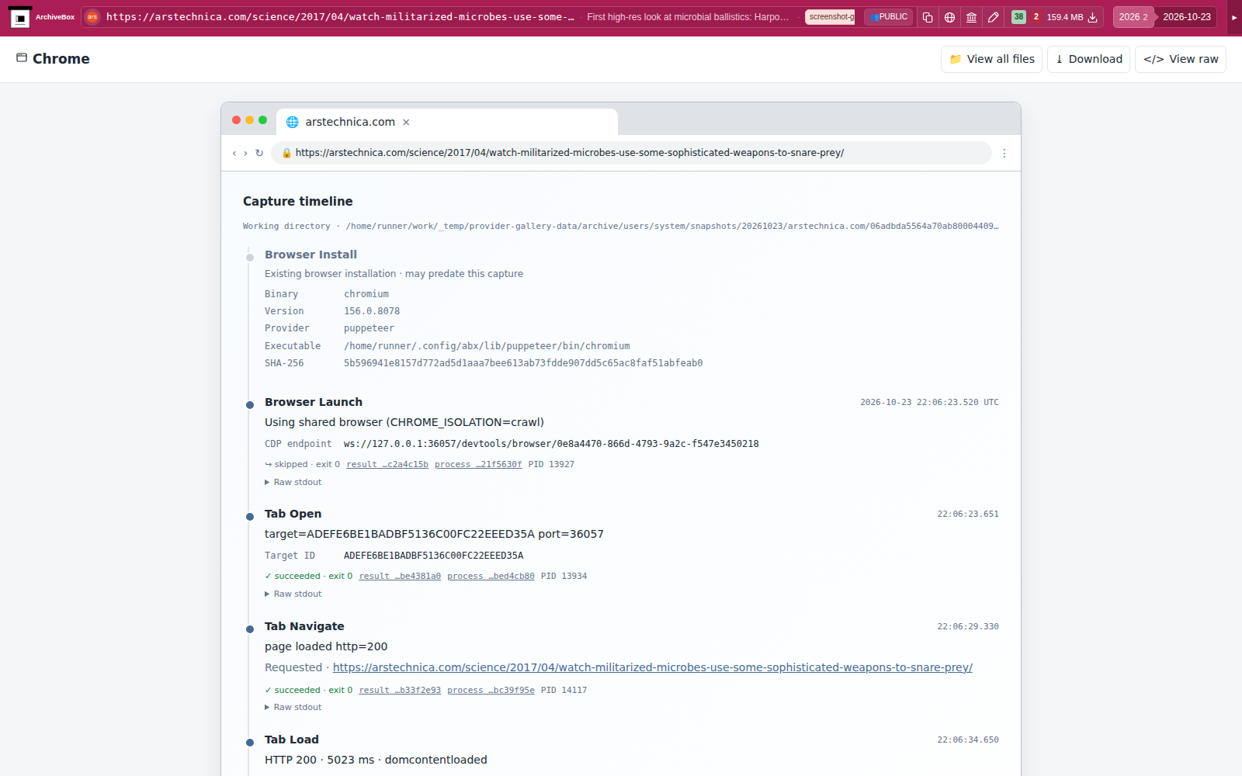The height and width of the screenshot is (776, 1242).
Task: Click the copy icon in the header
Action: pyautogui.click(x=928, y=17)
